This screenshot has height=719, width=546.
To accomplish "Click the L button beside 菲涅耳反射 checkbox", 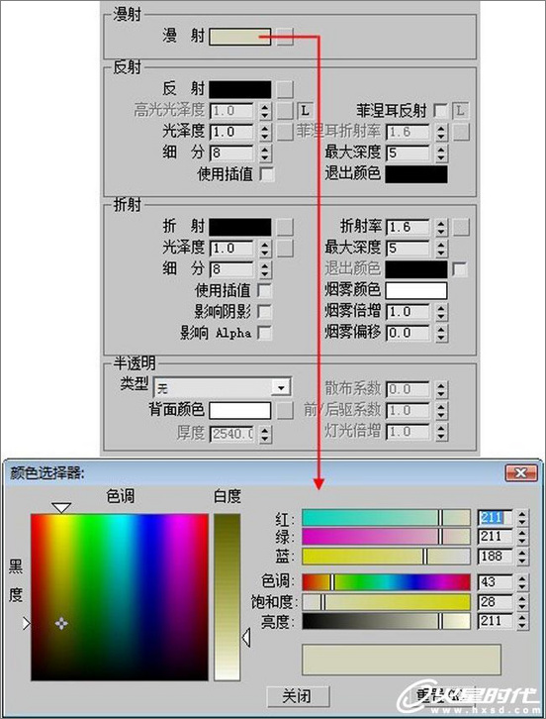I will [461, 111].
